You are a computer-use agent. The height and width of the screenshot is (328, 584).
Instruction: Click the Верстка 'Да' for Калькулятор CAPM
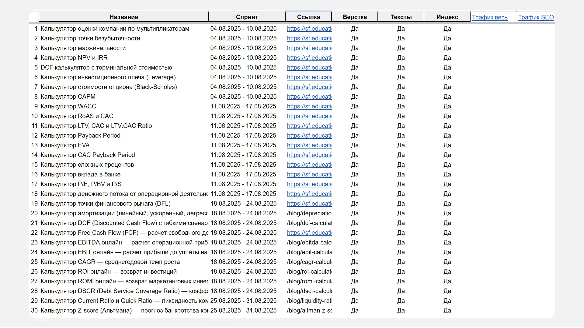click(355, 97)
